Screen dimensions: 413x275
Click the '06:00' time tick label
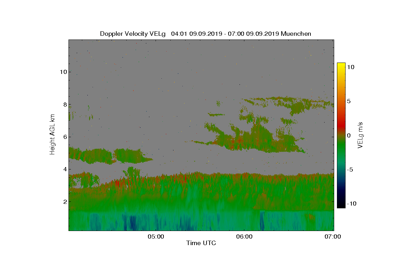click(x=244, y=236)
